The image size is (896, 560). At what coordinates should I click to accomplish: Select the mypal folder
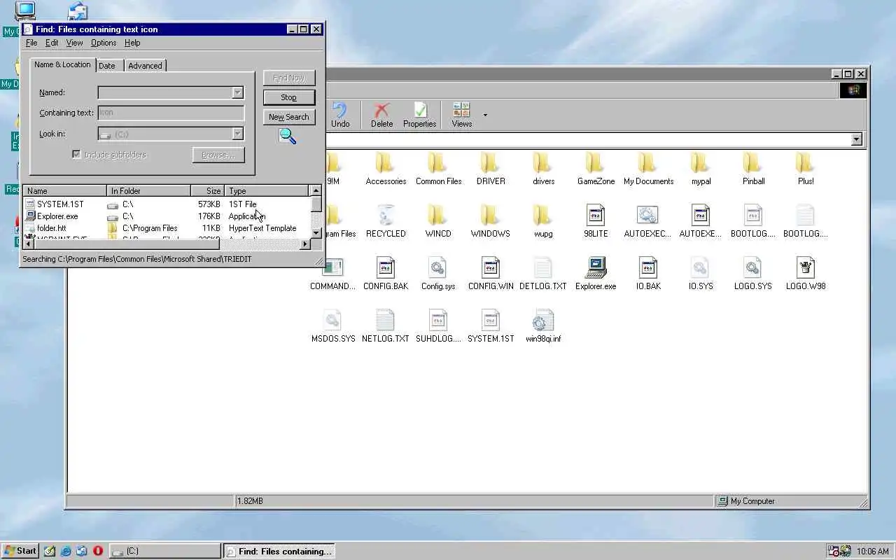701,169
